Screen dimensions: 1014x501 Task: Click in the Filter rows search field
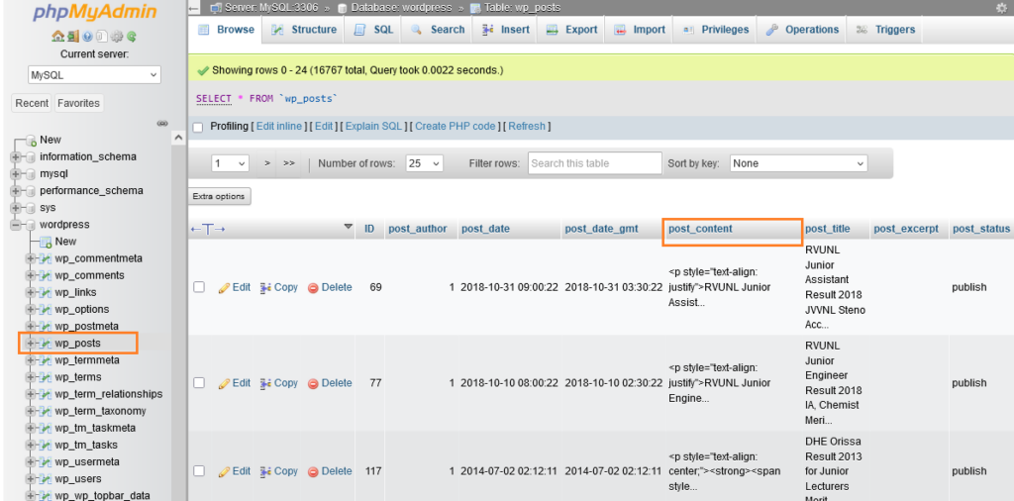point(595,163)
